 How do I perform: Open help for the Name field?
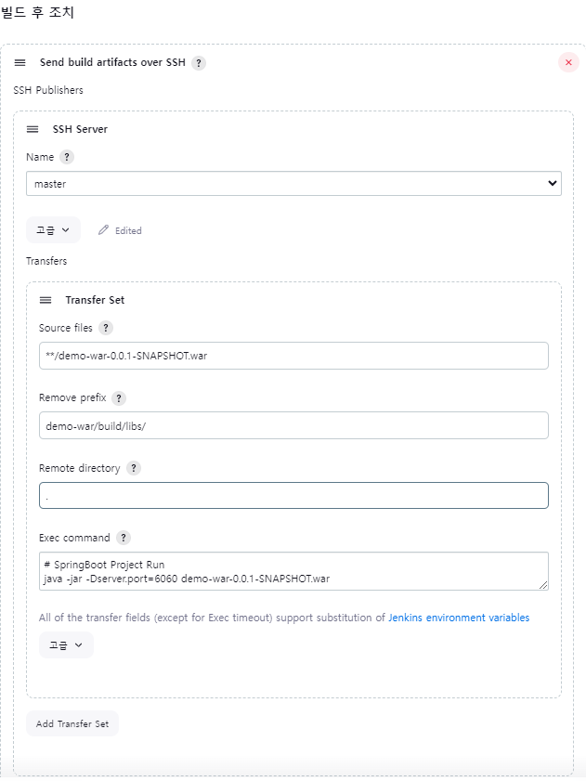(67, 157)
